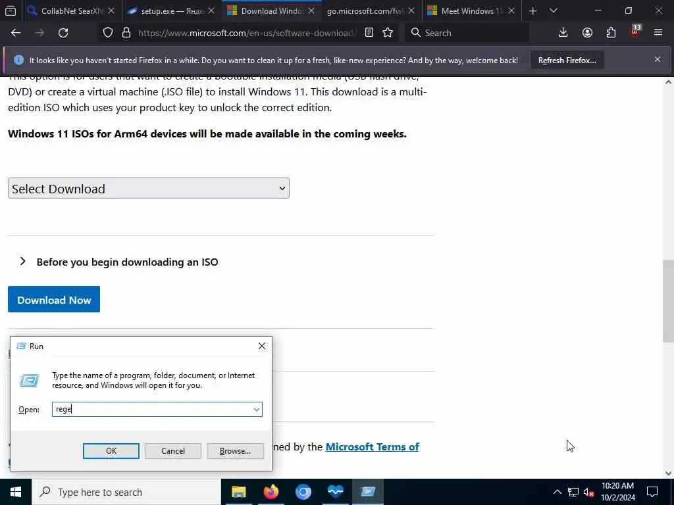Click the Open text field in Run
This screenshot has width=674, height=505.
(153, 409)
